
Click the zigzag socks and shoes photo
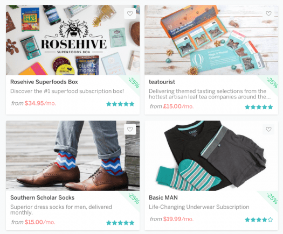click(x=73, y=156)
